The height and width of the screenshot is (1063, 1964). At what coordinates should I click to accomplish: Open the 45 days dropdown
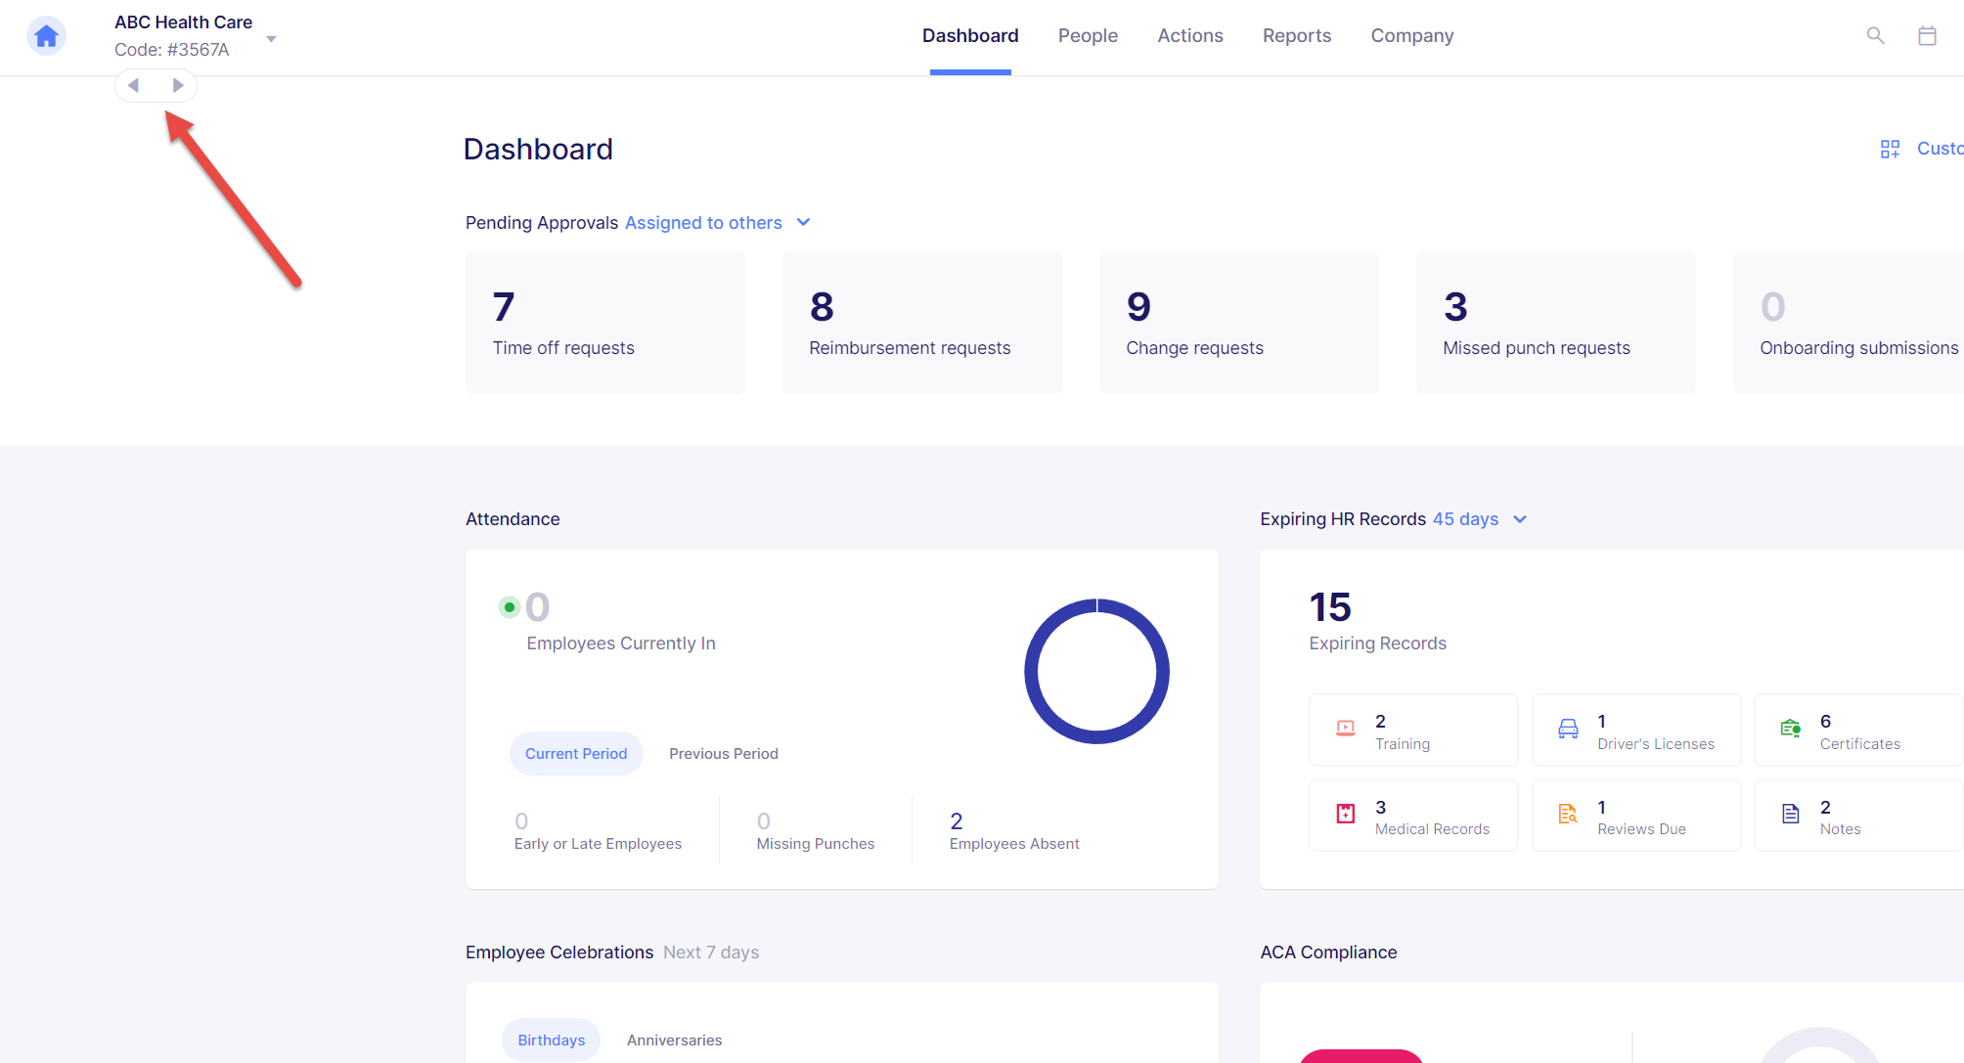click(1479, 519)
